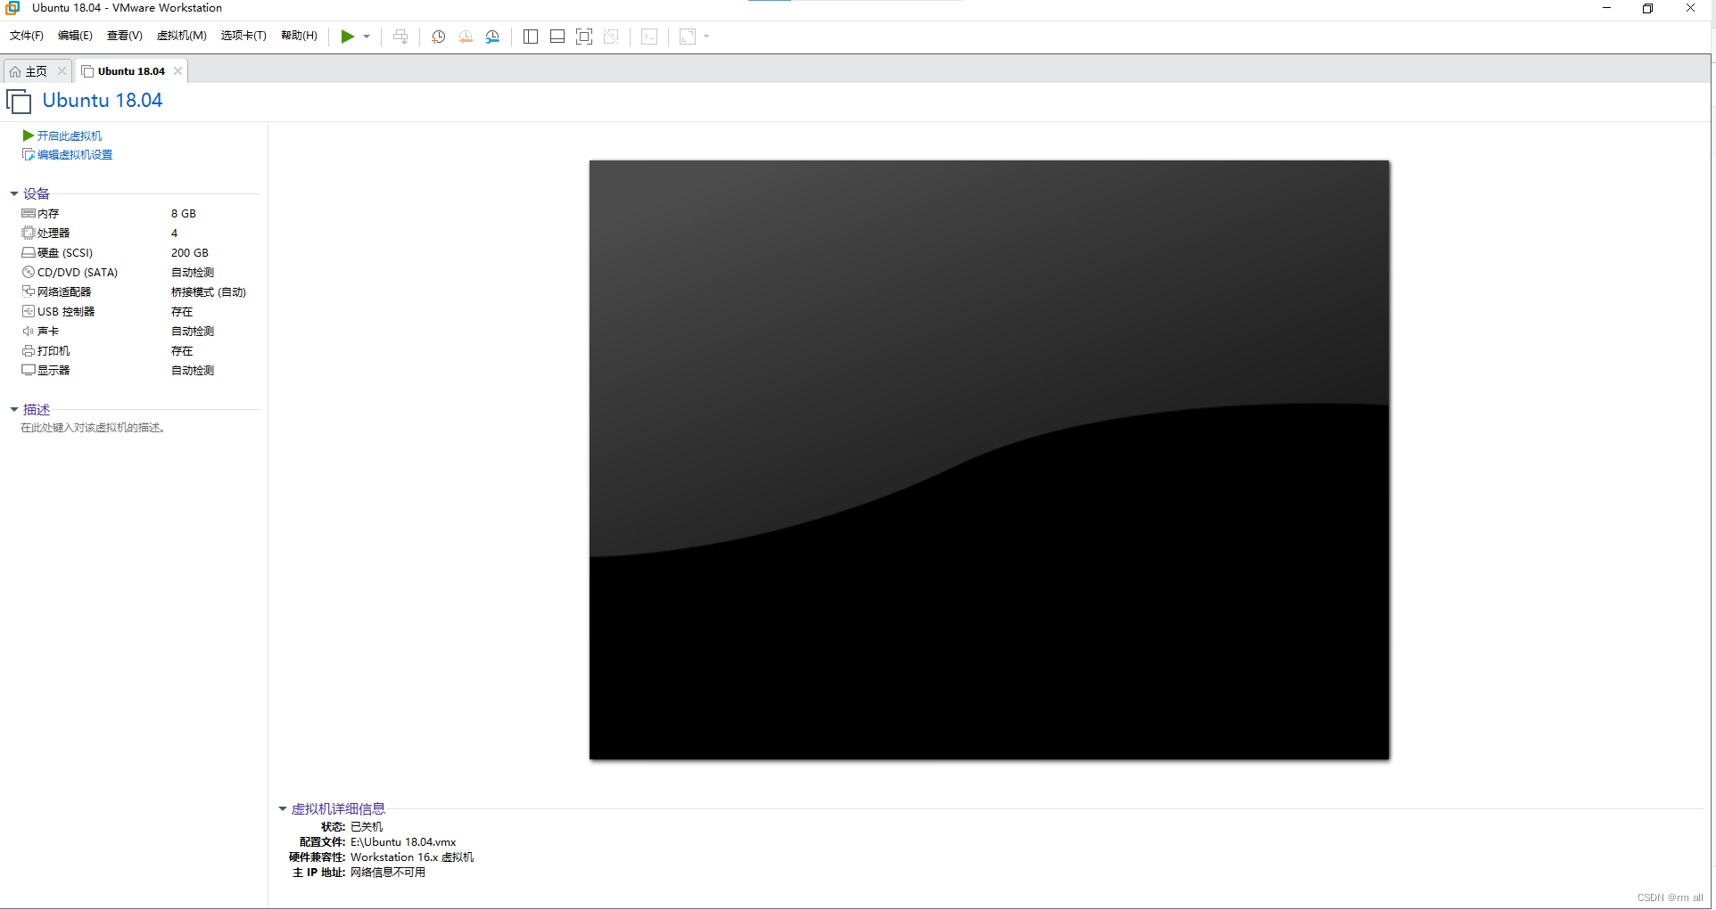Click the E:\Ubuntu 18.04.vmx config path
The height and width of the screenshot is (910, 1716).
click(403, 842)
